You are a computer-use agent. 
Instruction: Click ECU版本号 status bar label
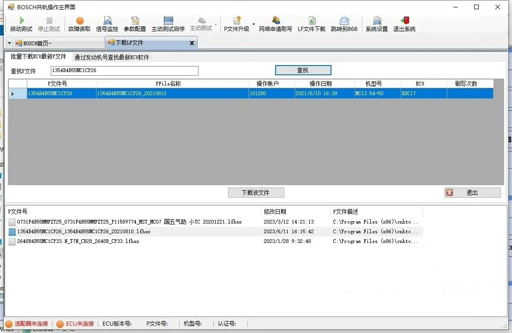click(x=117, y=323)
